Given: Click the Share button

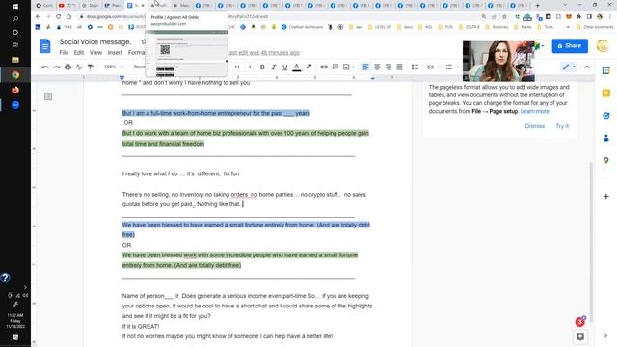Looking at the screenshot, I should coord(570,45).
